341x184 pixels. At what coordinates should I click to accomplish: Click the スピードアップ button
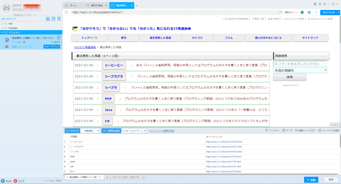point(52,47)
